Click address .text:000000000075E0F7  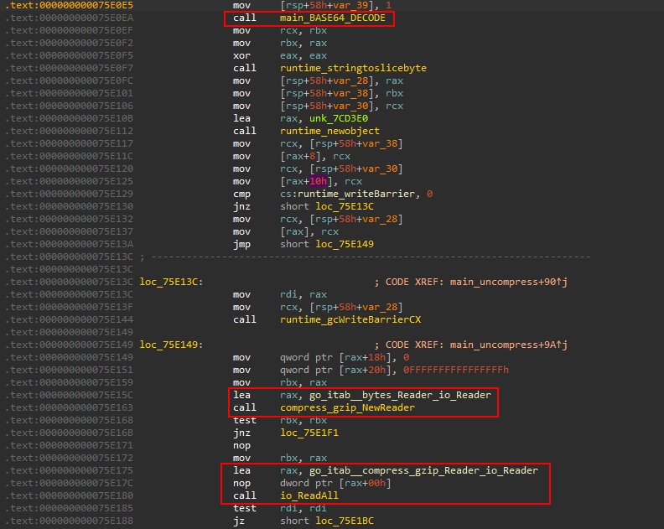point(69,68)
